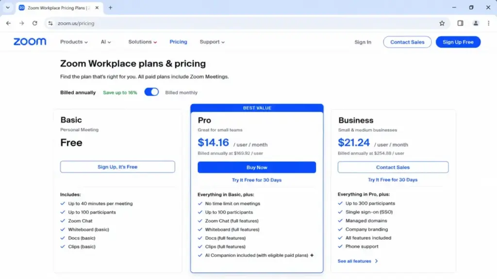Expand the Products menu
Screen dimensions: 497x279
74,42
